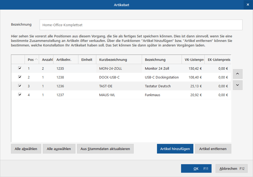The width and height of the screenshot is (253, 177).
Task: Add an article via Artikel hinzufügen
Action: click(175, 149)
